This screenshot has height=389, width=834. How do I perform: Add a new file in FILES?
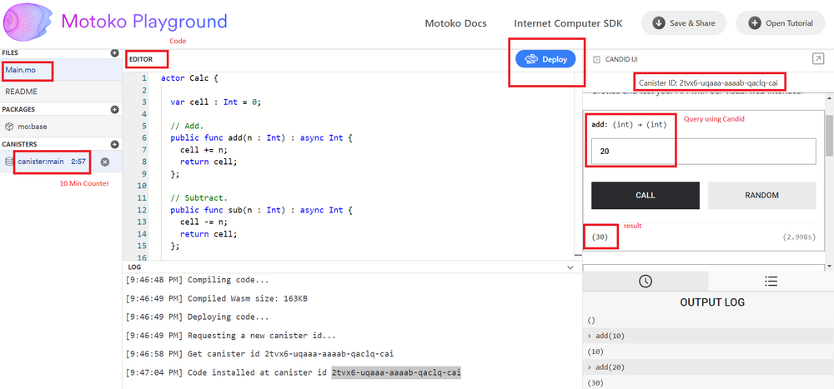coord(114,53)
